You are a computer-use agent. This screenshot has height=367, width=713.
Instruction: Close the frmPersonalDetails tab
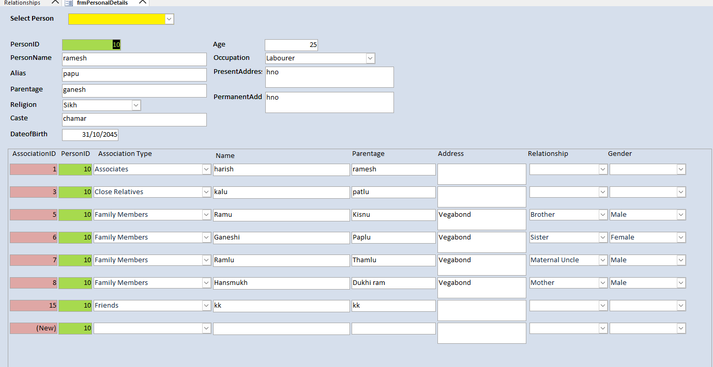[143, 2]
